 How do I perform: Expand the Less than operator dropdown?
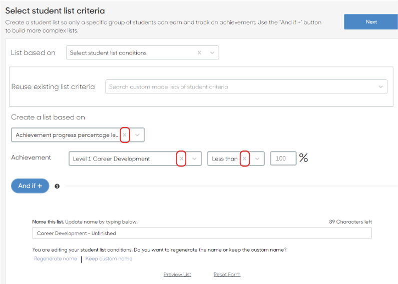[257, 158]
